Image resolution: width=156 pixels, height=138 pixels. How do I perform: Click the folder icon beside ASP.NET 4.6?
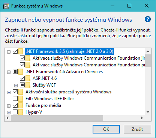click(28, 78)
